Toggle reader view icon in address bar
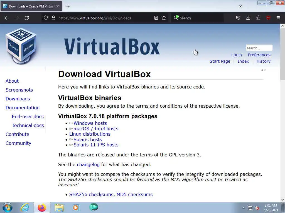 [156, 18]
